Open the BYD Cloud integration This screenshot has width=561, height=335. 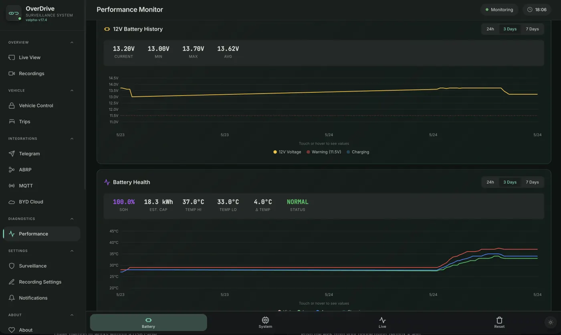(42, 202)
